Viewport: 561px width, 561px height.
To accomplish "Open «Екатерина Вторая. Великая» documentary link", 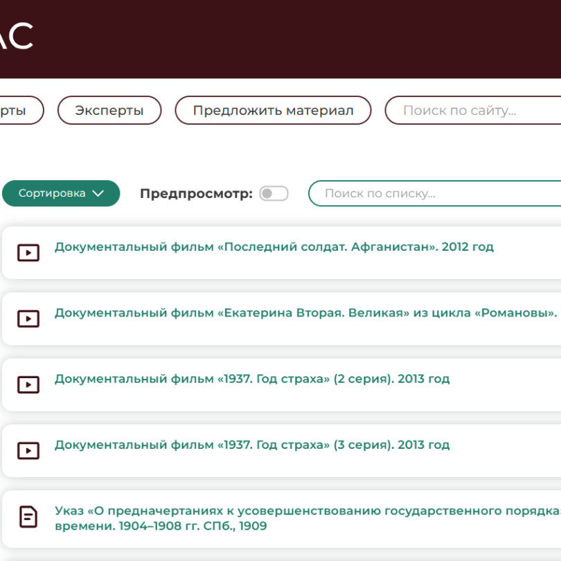I will point(305,313).
